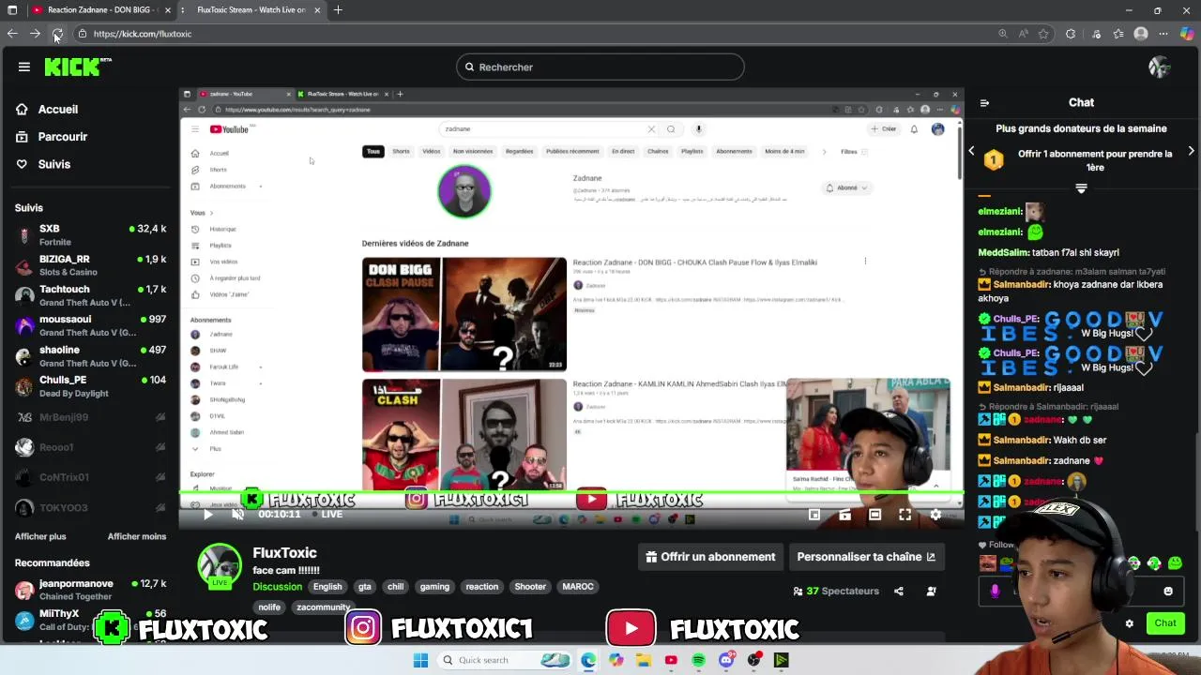Select the gaming tag
Screen dimensions: 1201x675
coord(434,587)
